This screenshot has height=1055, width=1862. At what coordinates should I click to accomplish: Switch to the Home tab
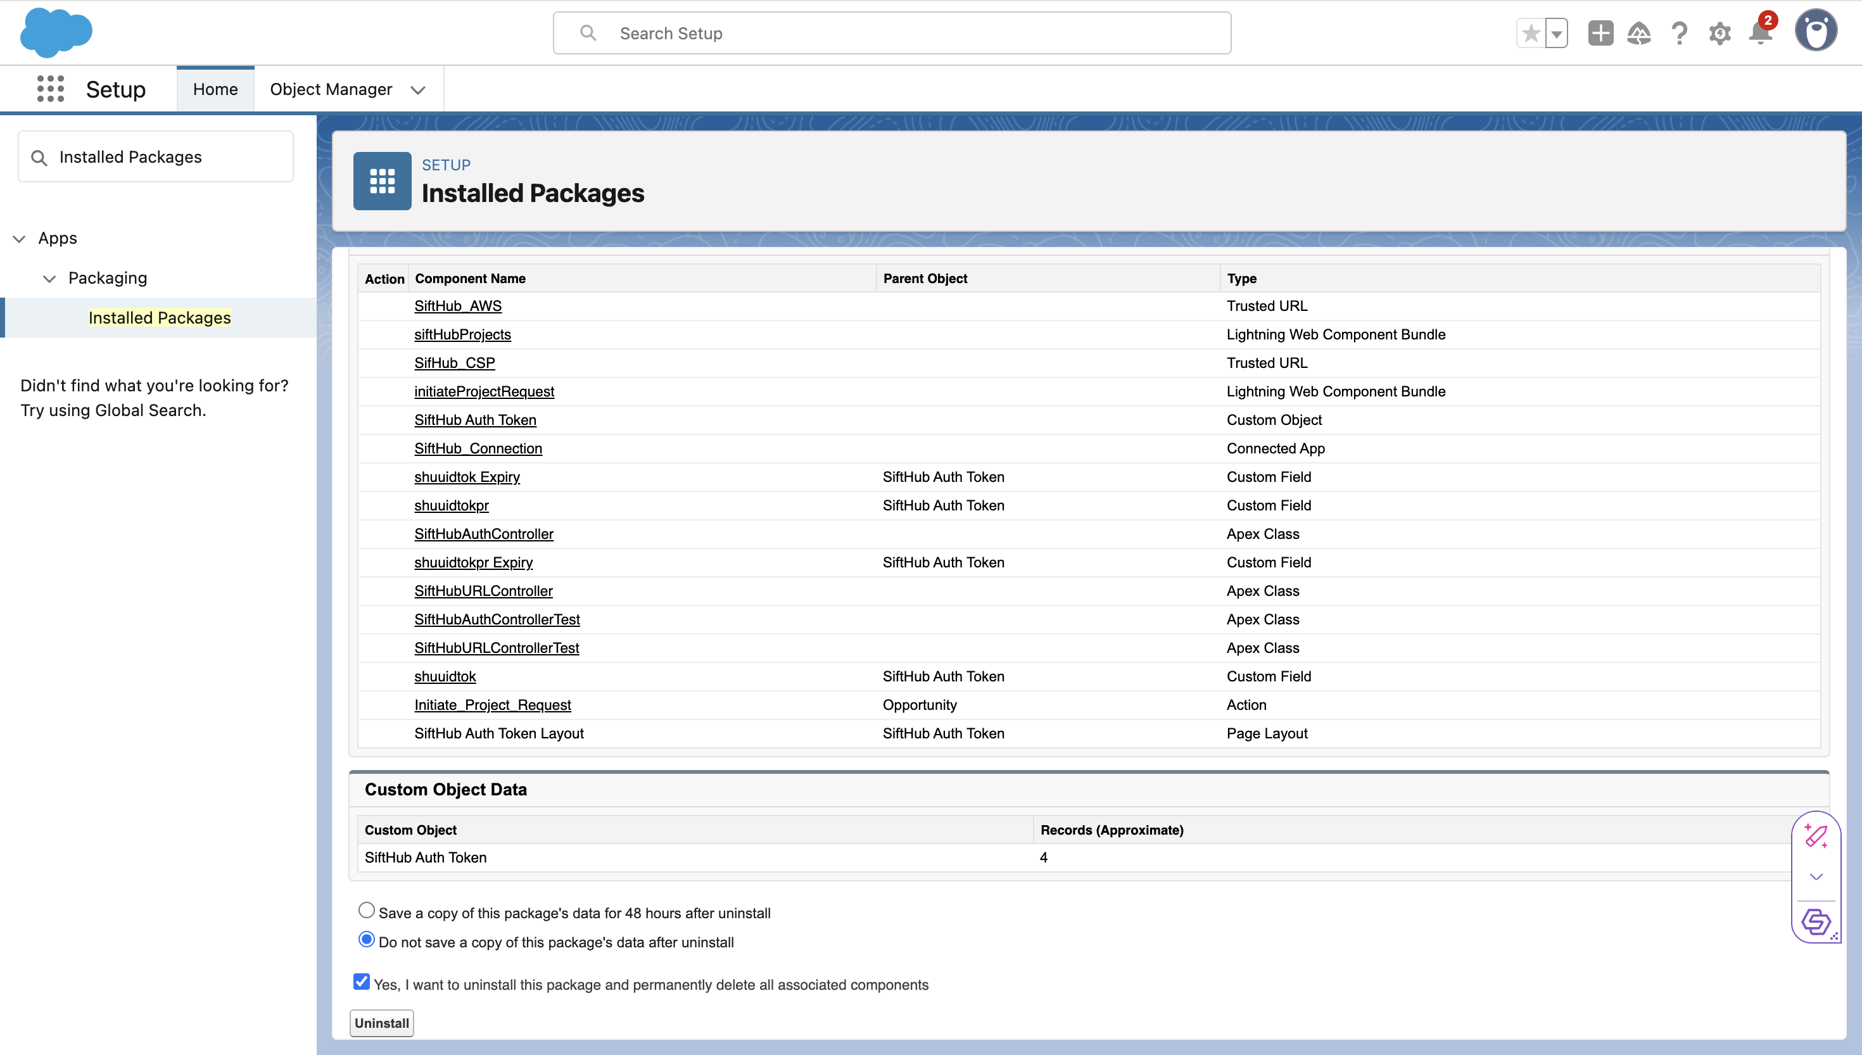click(215, 89)
